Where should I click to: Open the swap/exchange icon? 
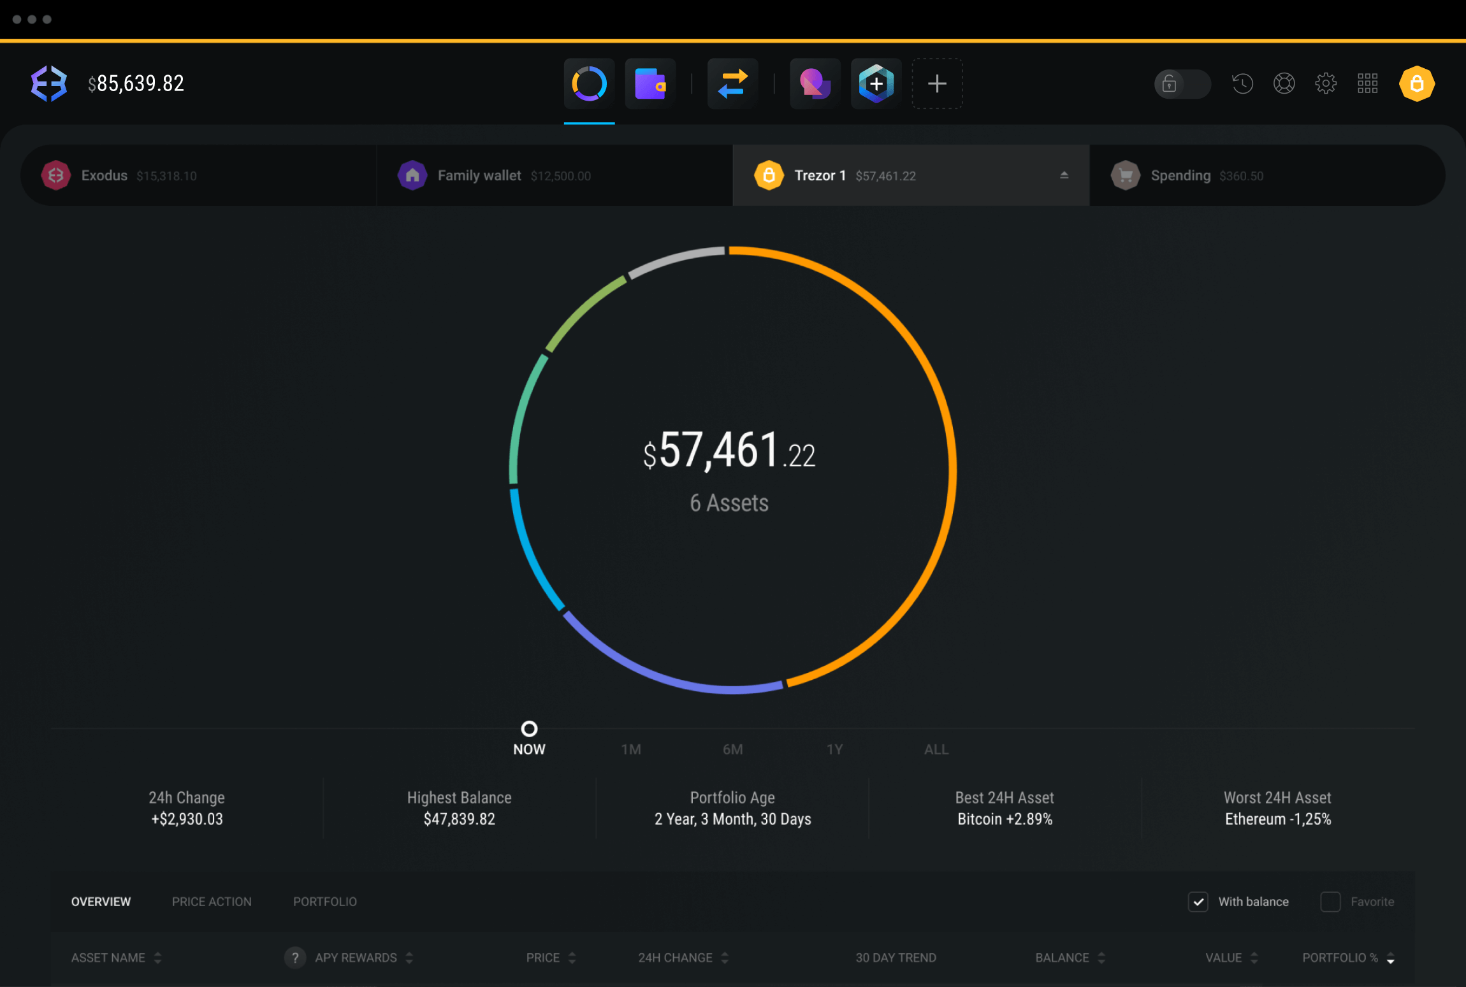coord(732,83)
